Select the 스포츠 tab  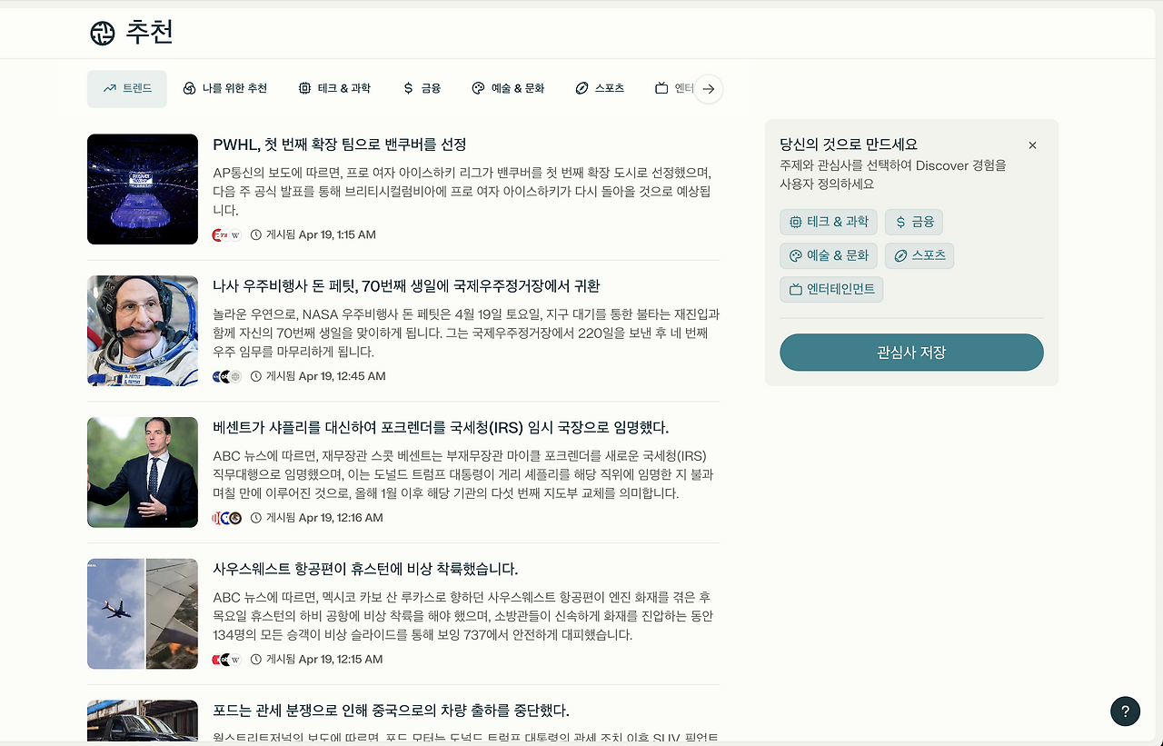tap(600, 88)
